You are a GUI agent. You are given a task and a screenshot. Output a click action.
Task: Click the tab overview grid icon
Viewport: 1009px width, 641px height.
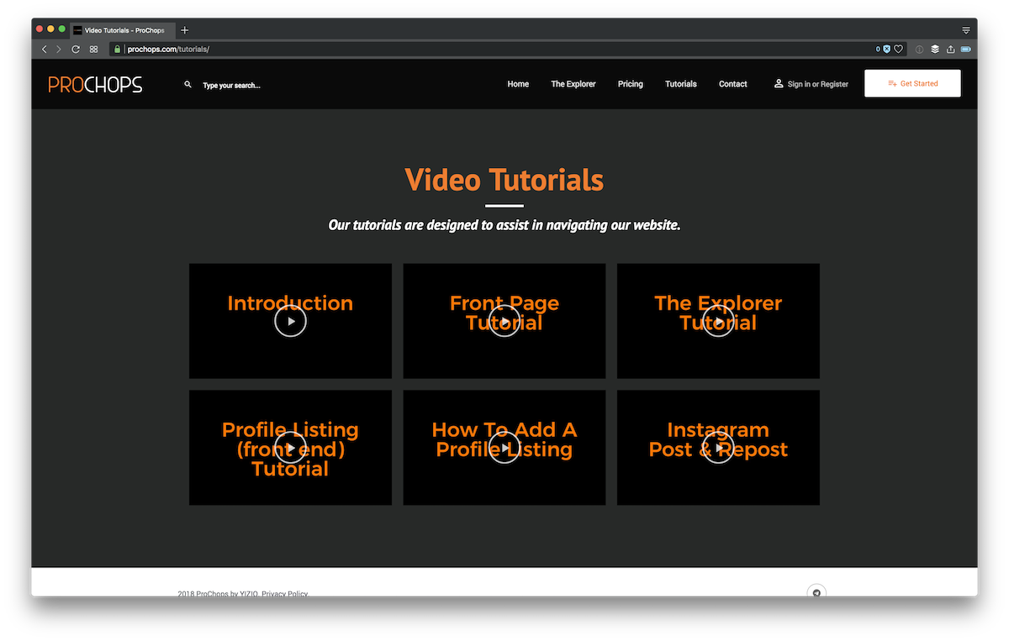[x=94, y=49]
